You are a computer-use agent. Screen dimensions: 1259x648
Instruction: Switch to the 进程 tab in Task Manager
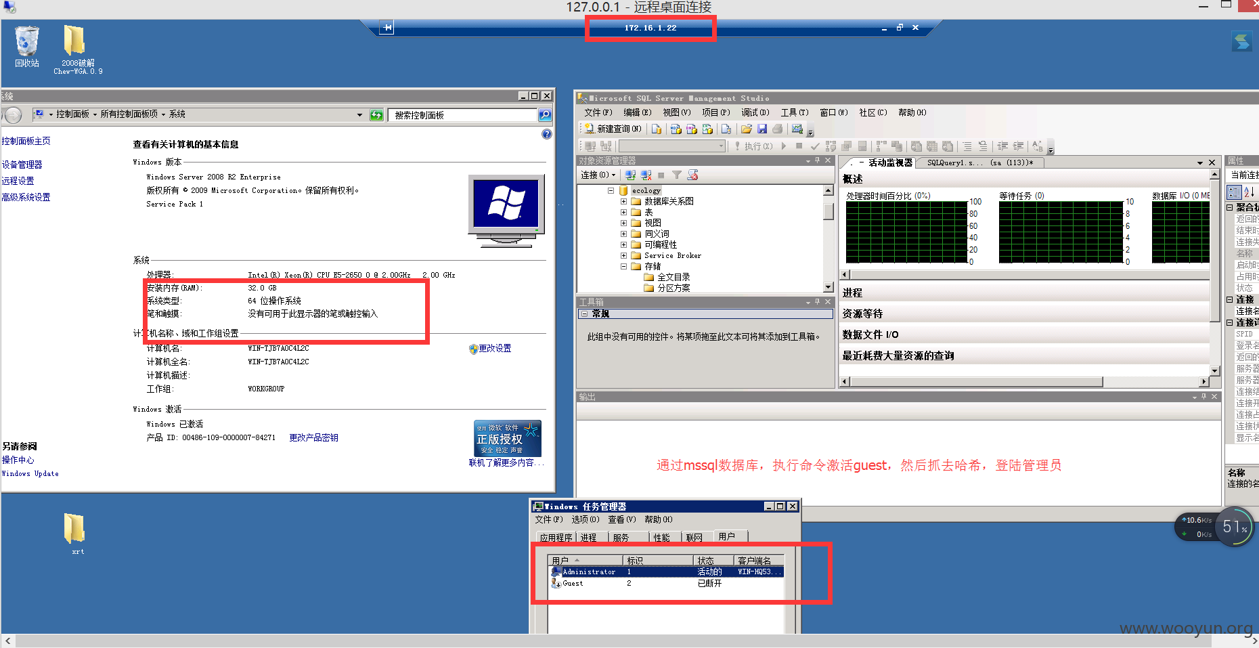click(589, 538)
